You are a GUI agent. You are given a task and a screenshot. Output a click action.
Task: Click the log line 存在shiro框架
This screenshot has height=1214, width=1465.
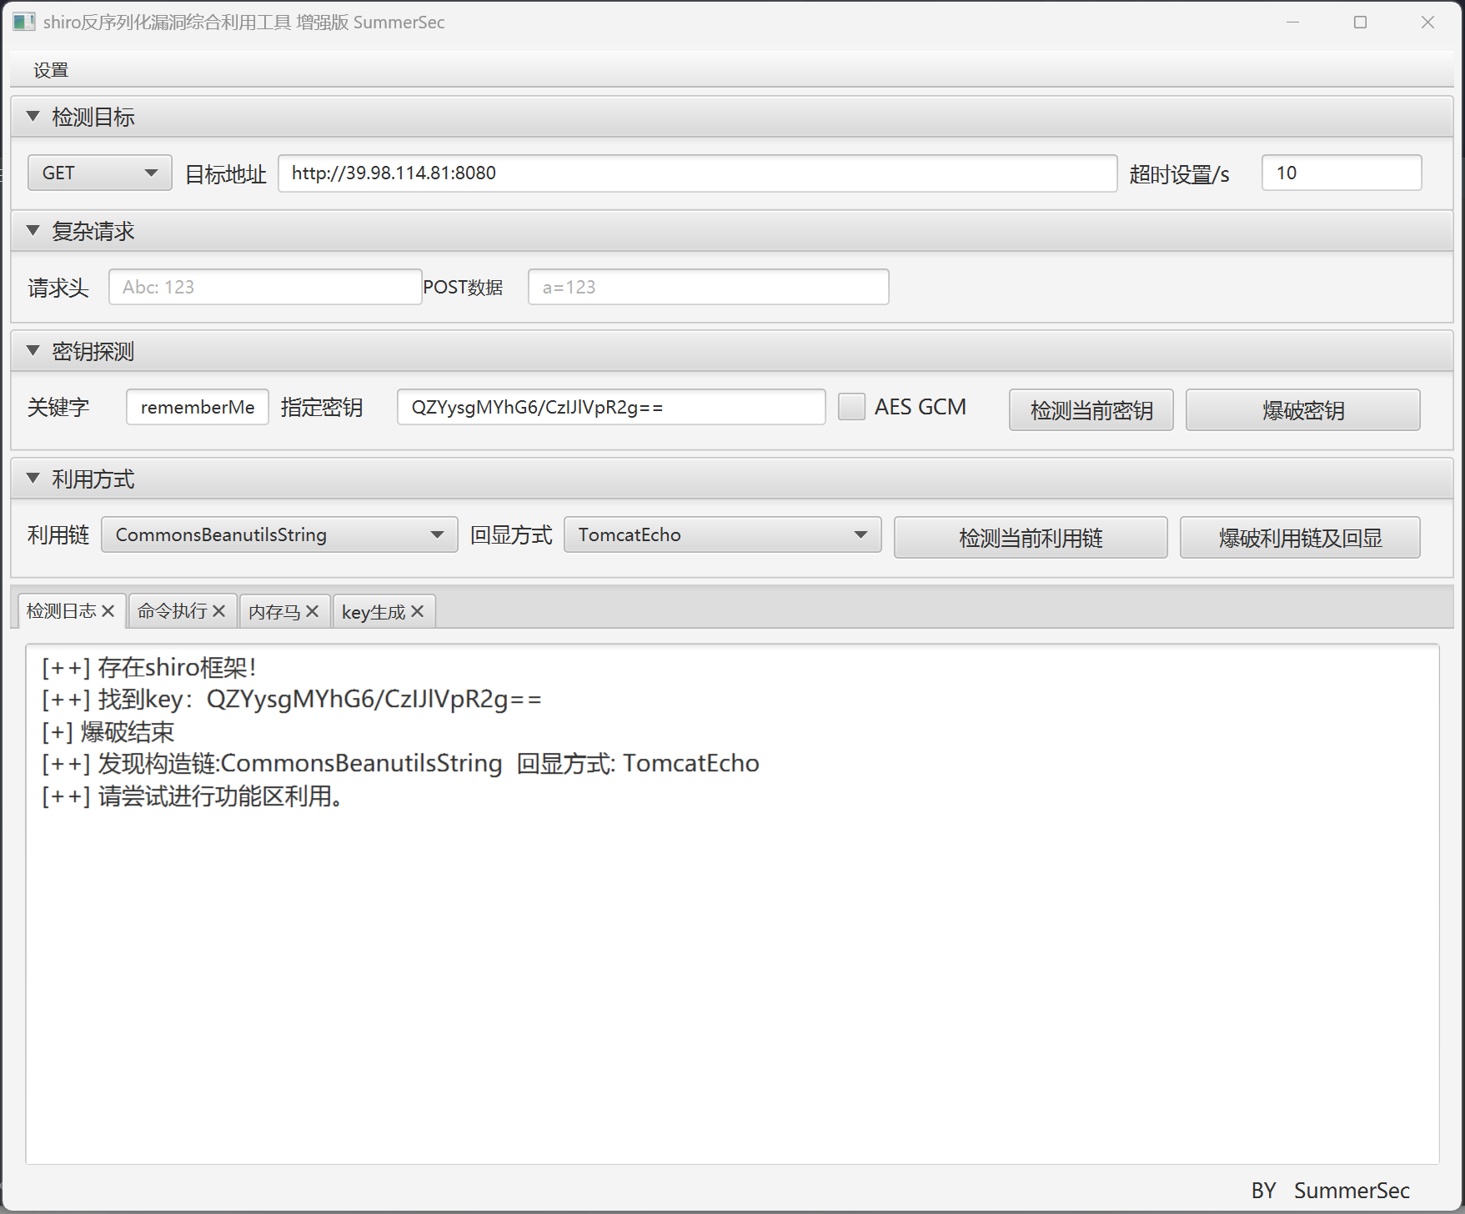click(149, 667)
